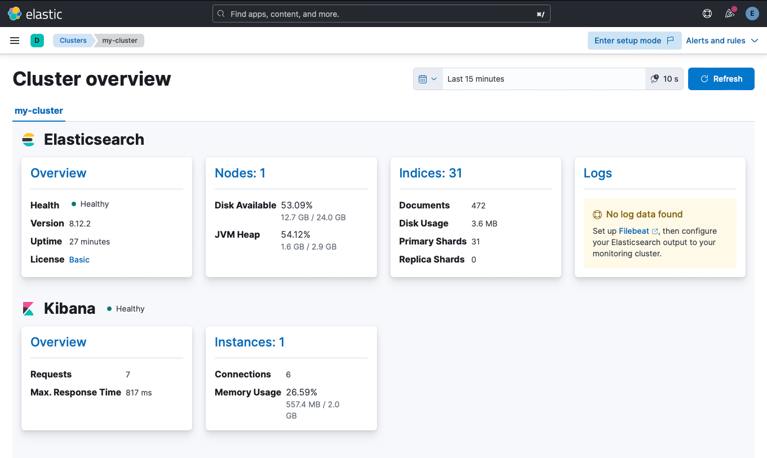This screenshot has width=767, height=458.
Task: Go to Clusters breadcrumb
Action: point(73,41)
